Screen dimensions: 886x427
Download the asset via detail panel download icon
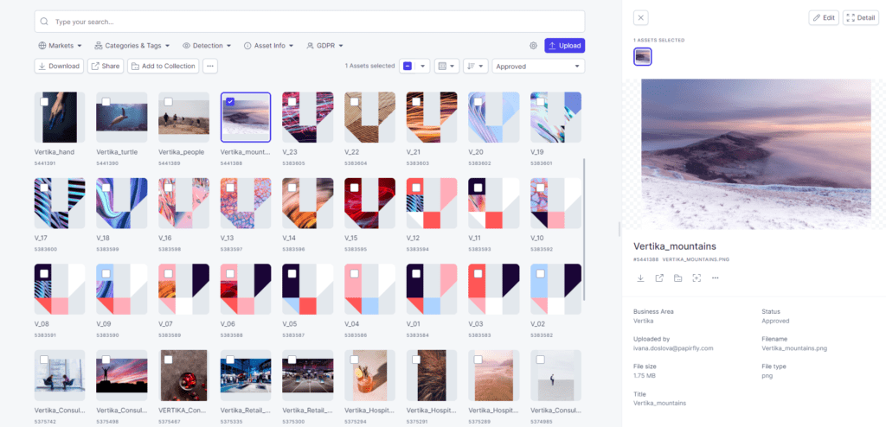pyautogui.click(x=641, y=277)
